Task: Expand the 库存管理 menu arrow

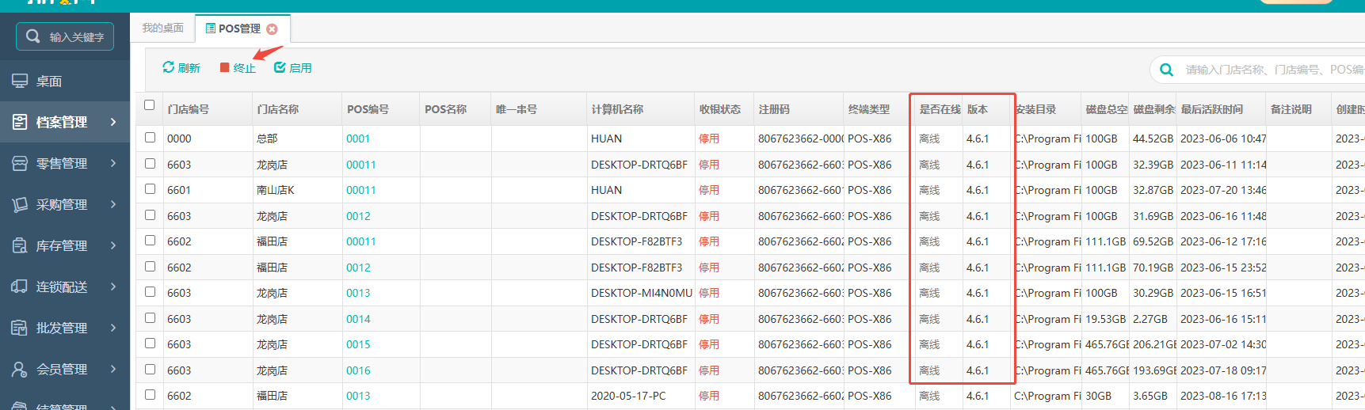Action: click(x=113, y=245)
